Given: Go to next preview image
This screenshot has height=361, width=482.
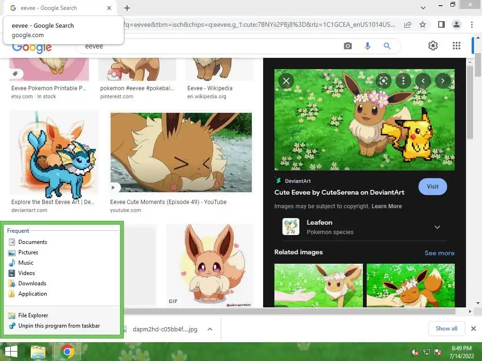Looking at the screenshot, I should coord(442,81).
